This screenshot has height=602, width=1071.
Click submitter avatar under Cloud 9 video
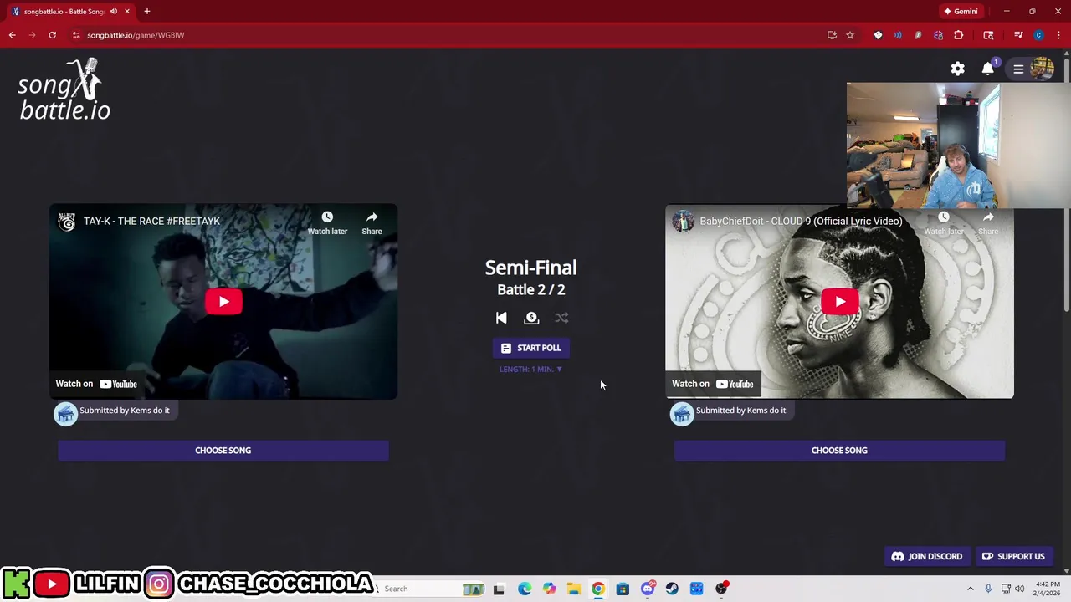(682, 414)
